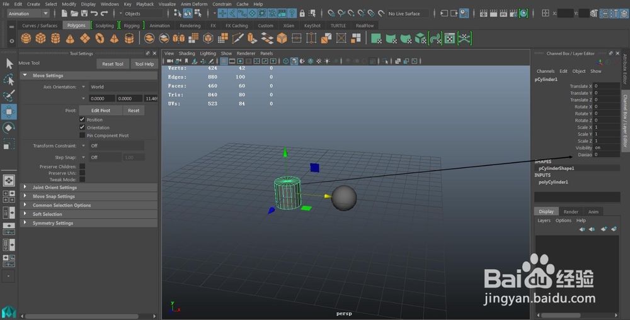Click the IPR render icon
The height and width of the screenshot is (320, 630).
click(503, 13)
